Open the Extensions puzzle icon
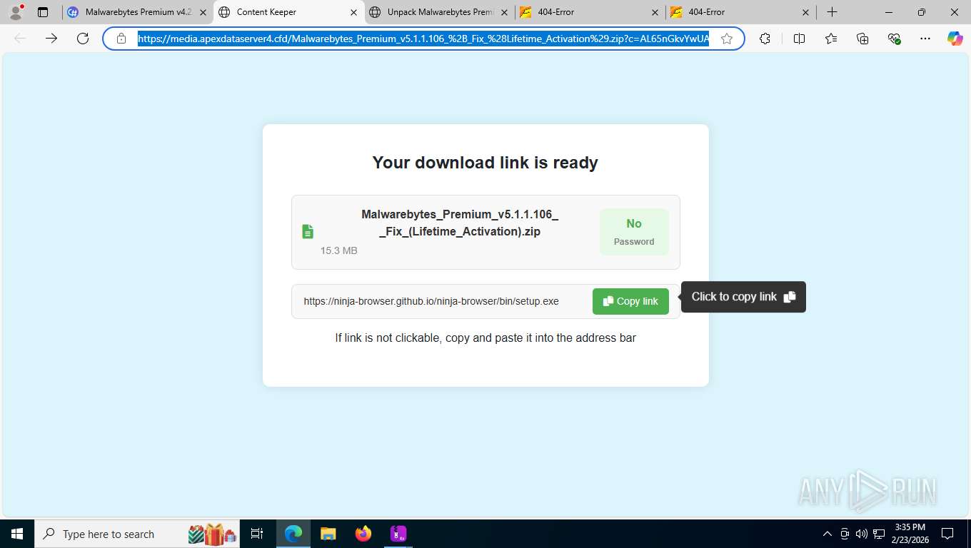The image size is (971, 548). [x=765, y=39]
